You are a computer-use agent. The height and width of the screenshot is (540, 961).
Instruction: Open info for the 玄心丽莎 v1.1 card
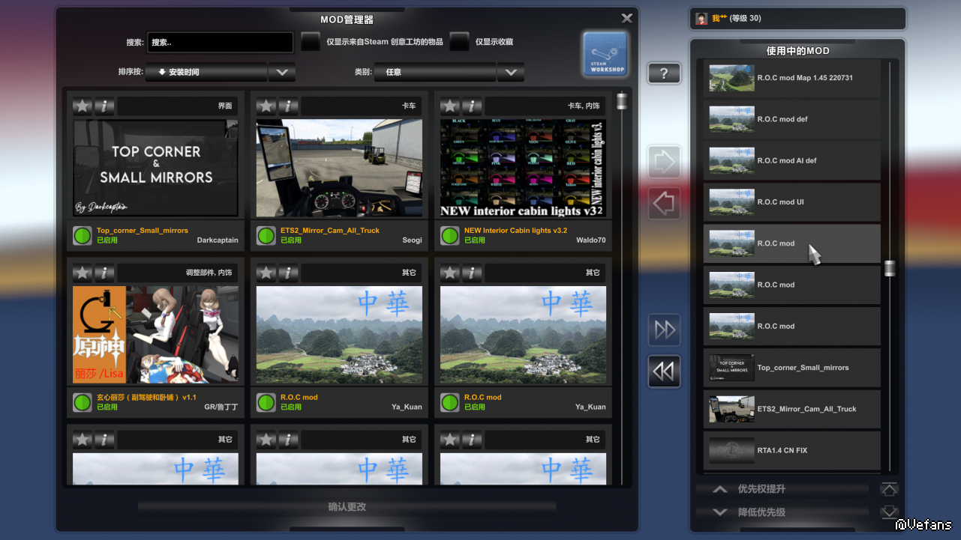(104, 273)
